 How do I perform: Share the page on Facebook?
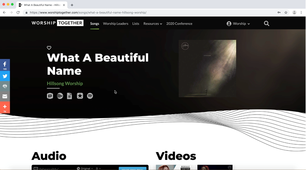[x=5, y=65]
